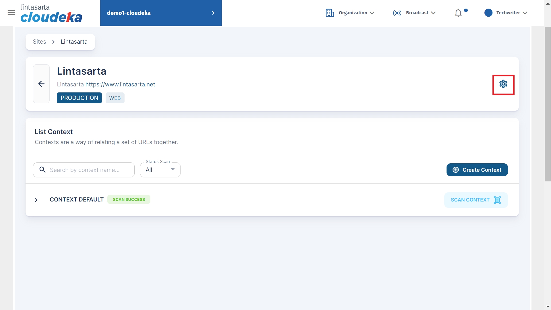Open site settings gear icon
The width and height of the screenshot is (551, 310).
pos(503,84)
